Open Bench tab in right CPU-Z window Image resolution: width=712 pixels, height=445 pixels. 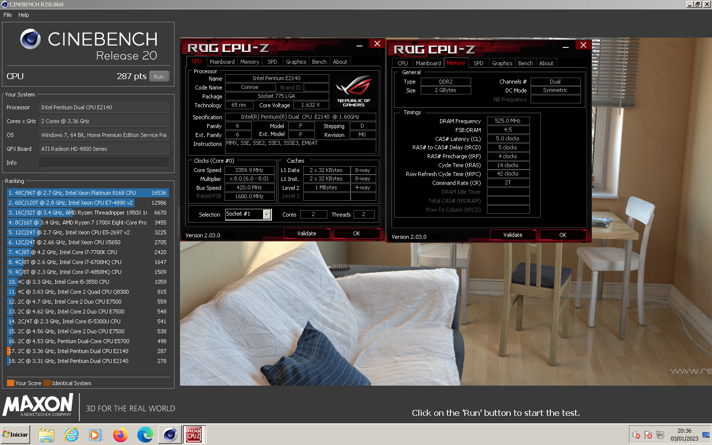click(526, 63)
